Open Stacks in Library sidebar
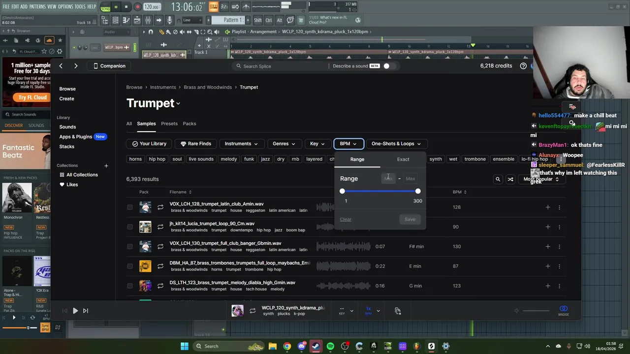Screen dimensions: 630x354 [66, 147]
